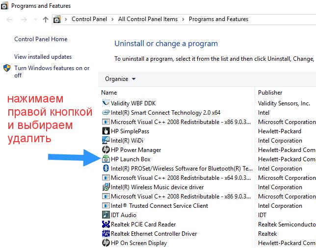Select the Intel(R) WiDi entry
The image size is (316, 248).
[x=127, y=141]
